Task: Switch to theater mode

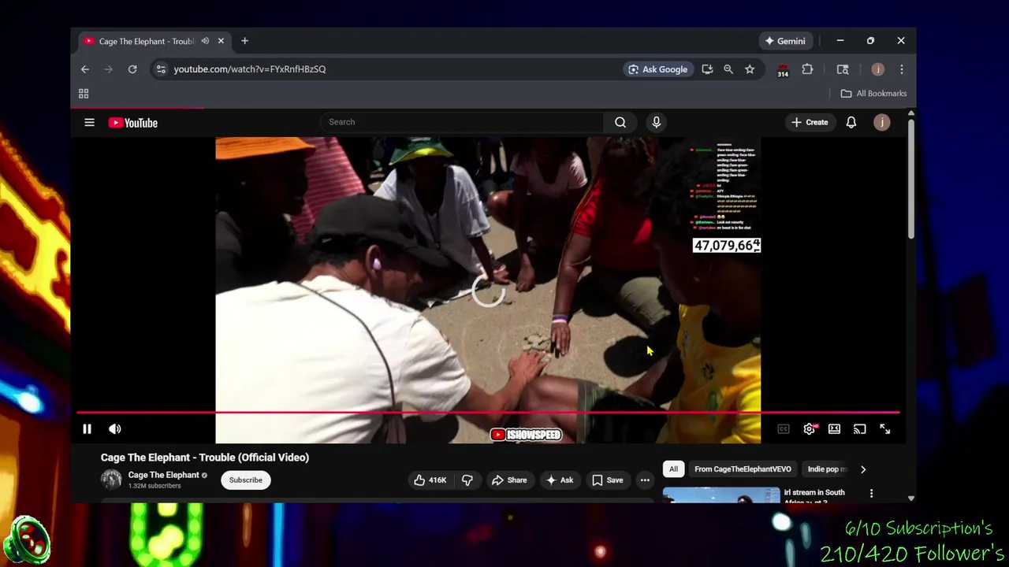Action: [834, 429]
